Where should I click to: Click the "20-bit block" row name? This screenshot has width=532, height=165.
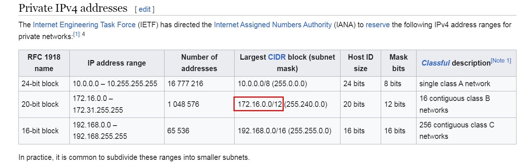40,104
